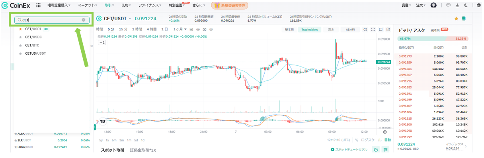
Task: Toggle favorite star for CET/USDT result
Action: [20, 29]
